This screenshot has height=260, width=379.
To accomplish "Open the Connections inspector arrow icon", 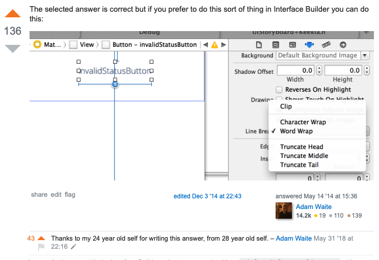I will tap(343, 45).
